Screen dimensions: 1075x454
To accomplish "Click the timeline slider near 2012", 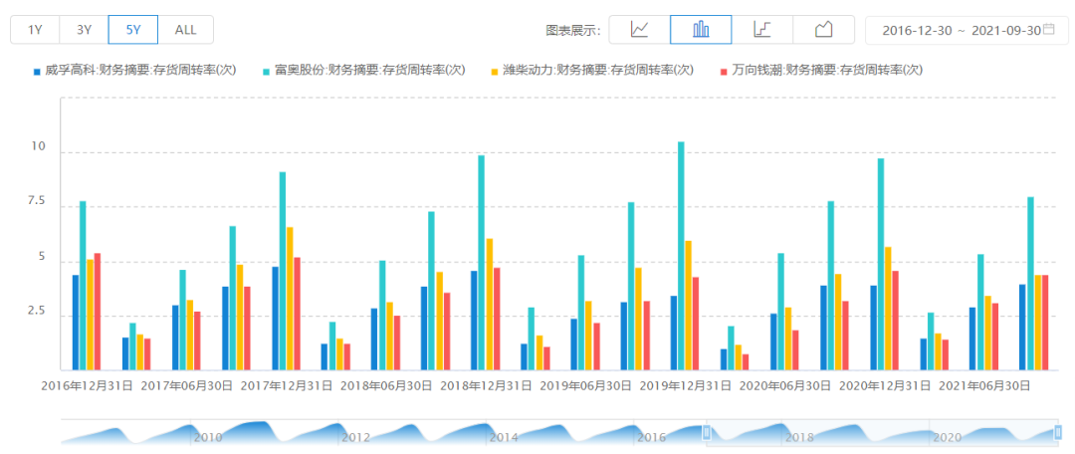I will pyautogui.click(x=355, y=434).
